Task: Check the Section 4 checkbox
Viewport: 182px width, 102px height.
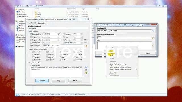Action: (x=33, y=60)
